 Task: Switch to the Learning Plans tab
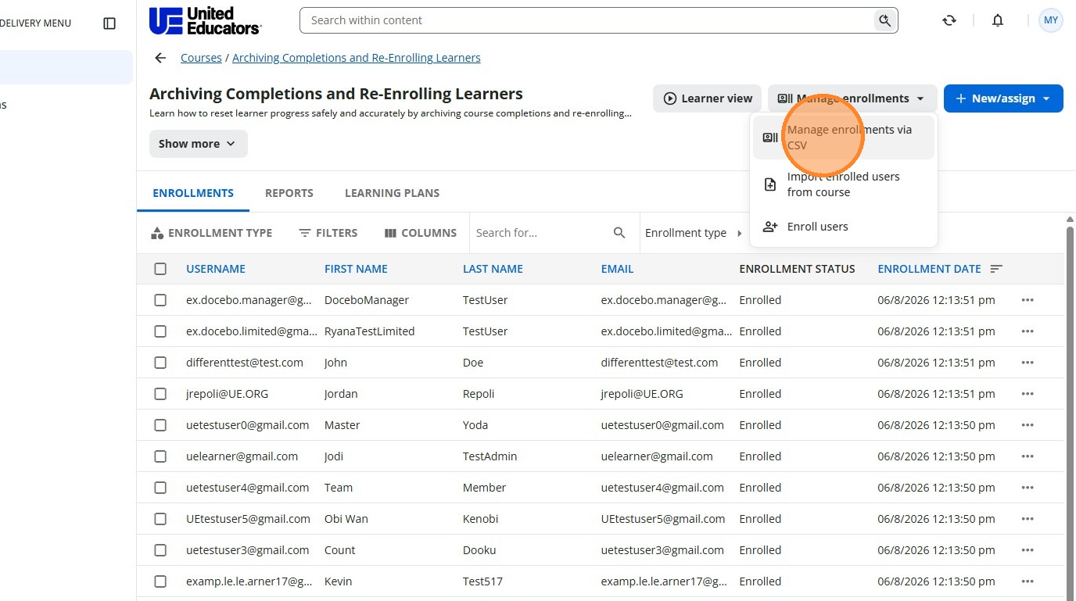(392, 193)
